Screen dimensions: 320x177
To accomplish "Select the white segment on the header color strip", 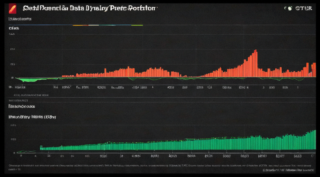I will pos(94,25).
